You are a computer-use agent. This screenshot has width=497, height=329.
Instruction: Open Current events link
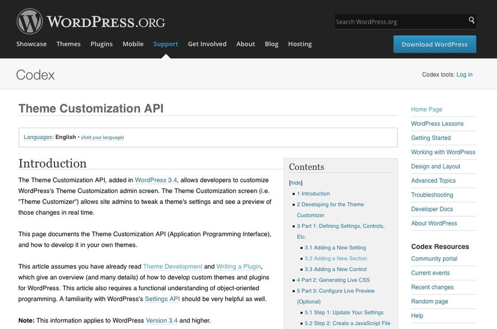[x=430, y=273]
